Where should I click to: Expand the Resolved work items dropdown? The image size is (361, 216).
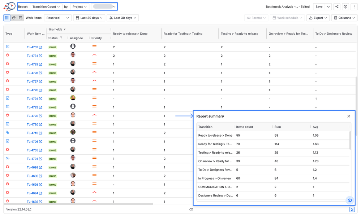57,18
